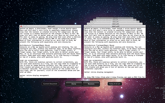Click document icon in front version window title
Viewport: 165px width, 103px height.
(110, 26)
